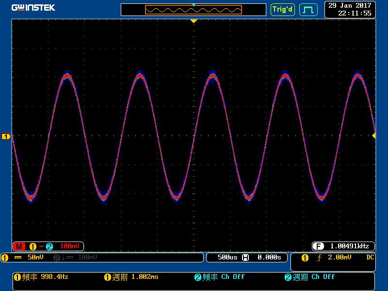388x291 pixels.
Task: Click the red M math badge
Action: pos(19,246)
